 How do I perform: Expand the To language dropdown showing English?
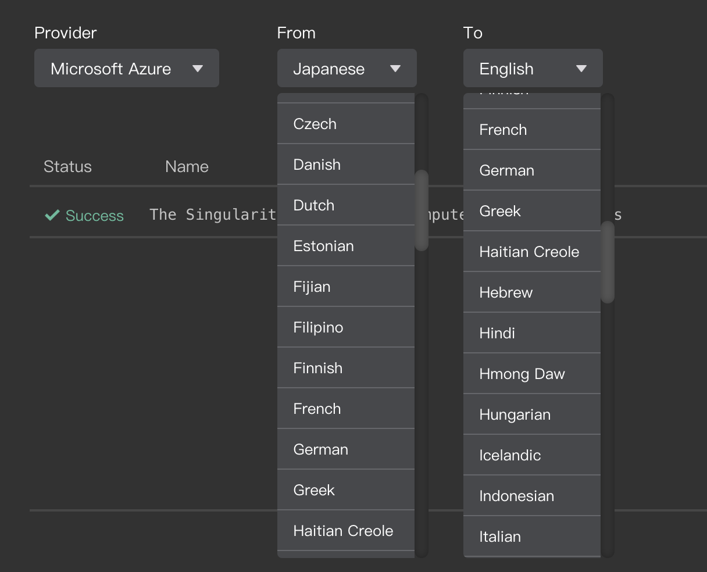533,69
